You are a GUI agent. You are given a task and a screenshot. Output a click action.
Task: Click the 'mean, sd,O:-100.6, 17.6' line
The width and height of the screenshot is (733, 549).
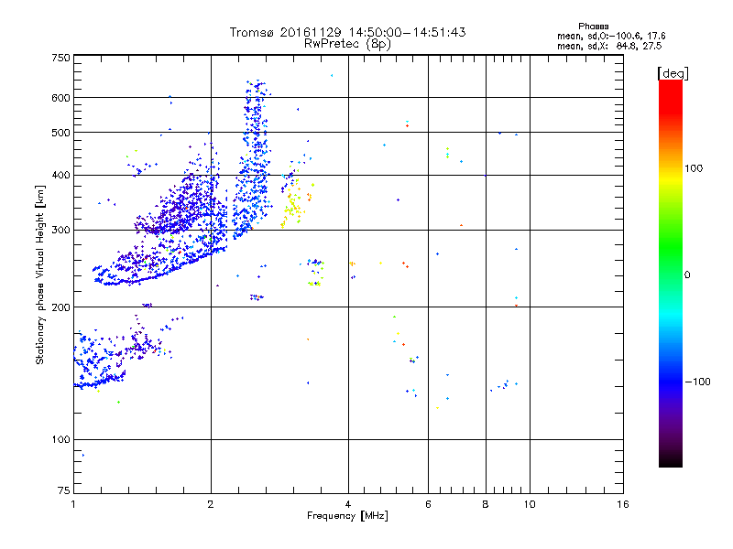click(x=611, y=36)
